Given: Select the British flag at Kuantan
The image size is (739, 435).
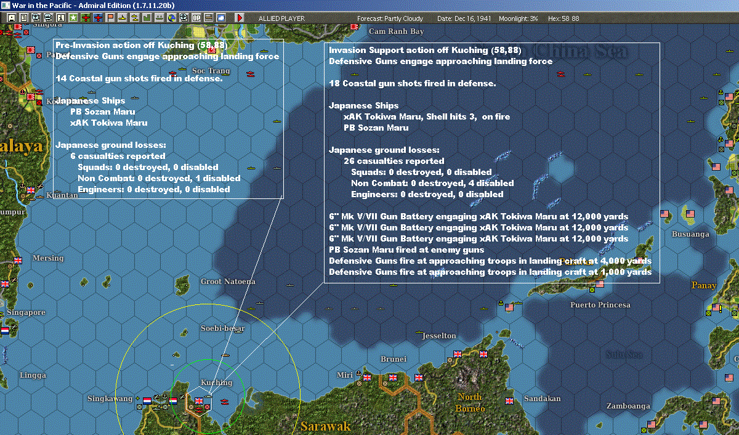Looking at the screenshot, I should [31, 191].
